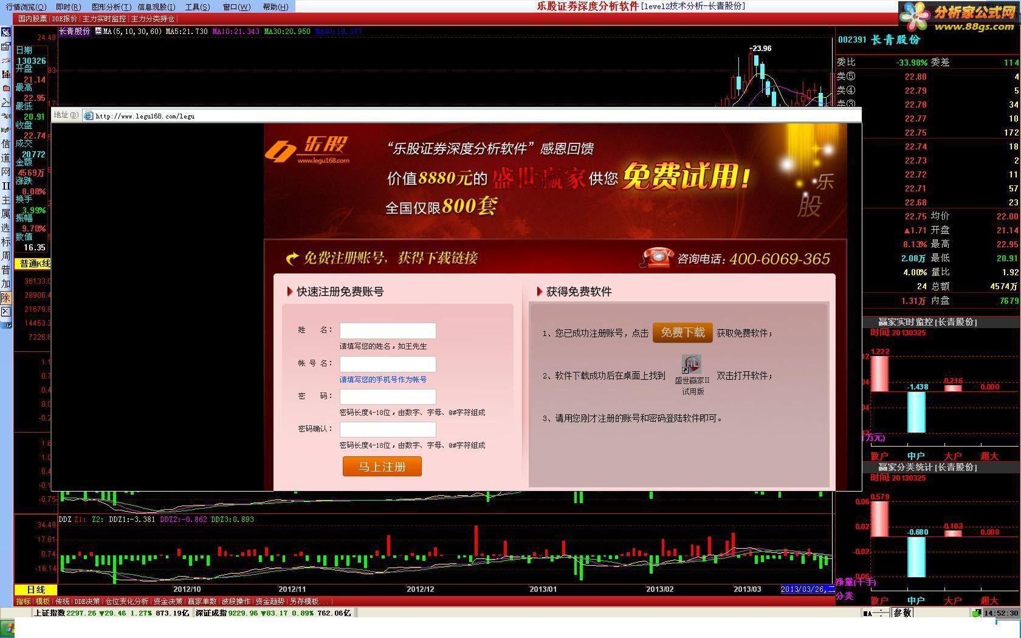Open the 窗口(W) menu
The image size is (1021, 638).
[236, 7]
